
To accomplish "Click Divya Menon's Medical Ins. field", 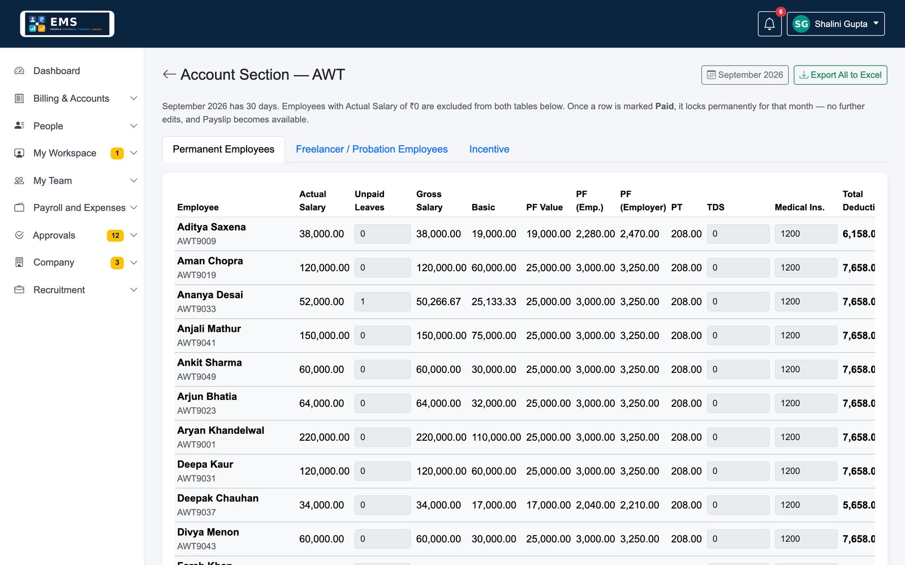I will (806, 539).
